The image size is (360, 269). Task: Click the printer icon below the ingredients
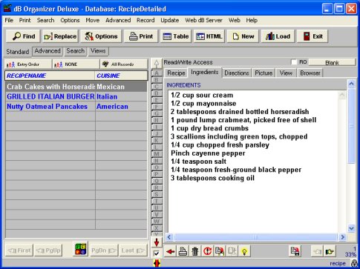tap(183, 251)
